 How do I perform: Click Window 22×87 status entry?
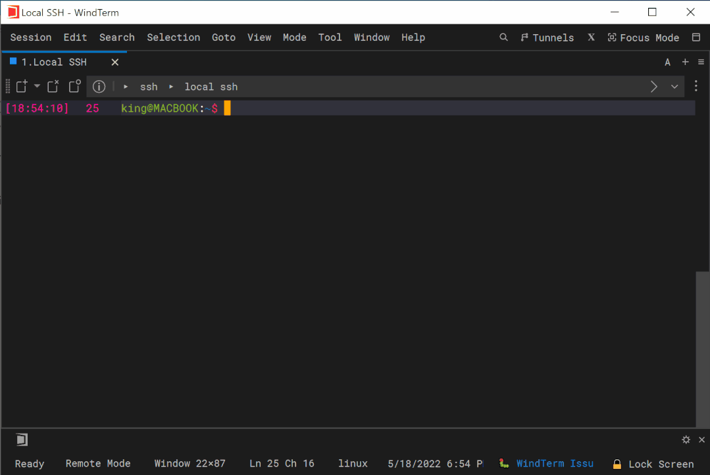pyautogui.click(x=190, y=464)
